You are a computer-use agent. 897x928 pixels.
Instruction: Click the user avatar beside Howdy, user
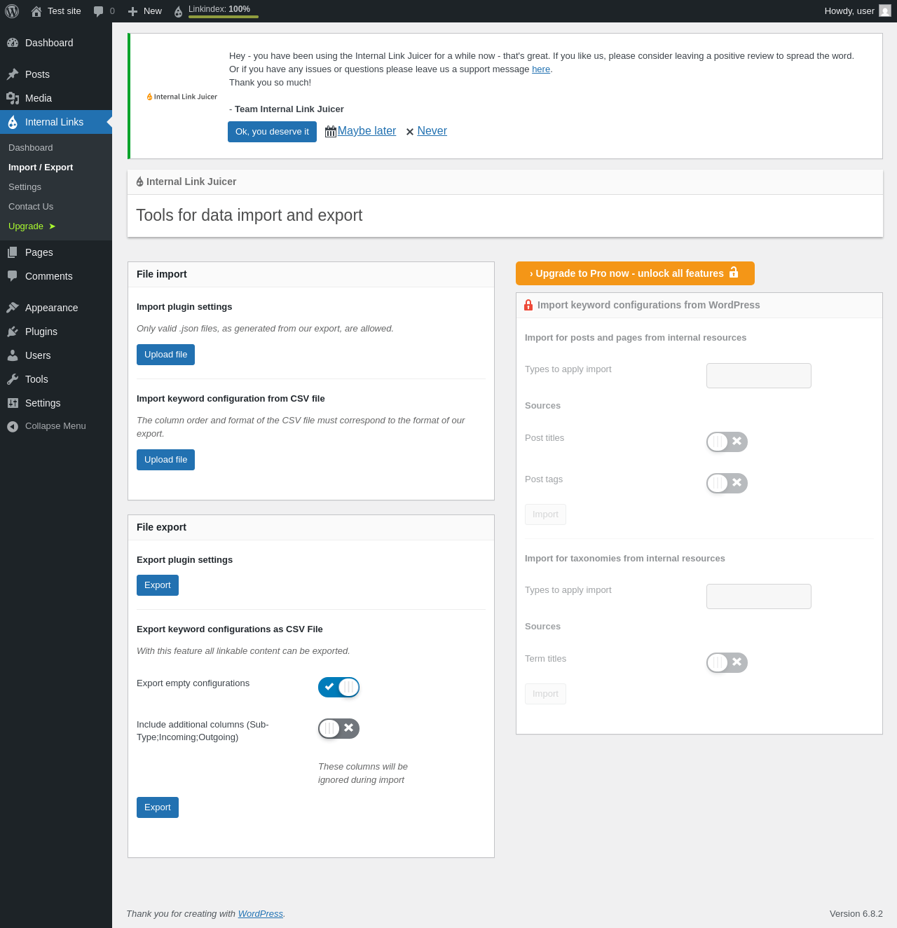(885, 11)
